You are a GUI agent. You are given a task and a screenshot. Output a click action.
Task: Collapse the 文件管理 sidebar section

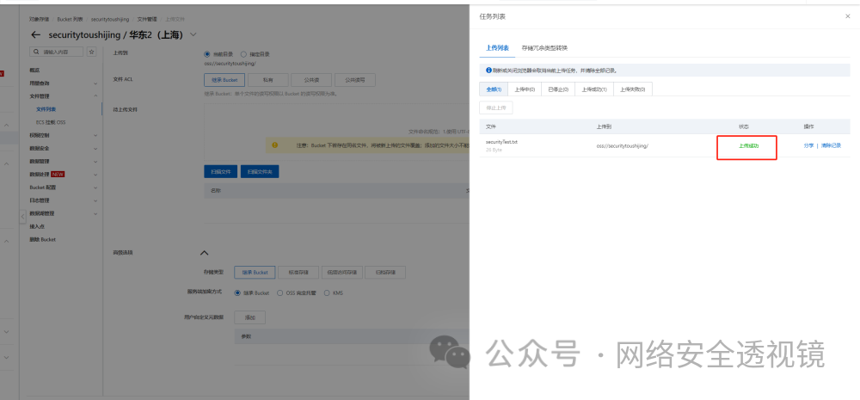coord(95,96)
